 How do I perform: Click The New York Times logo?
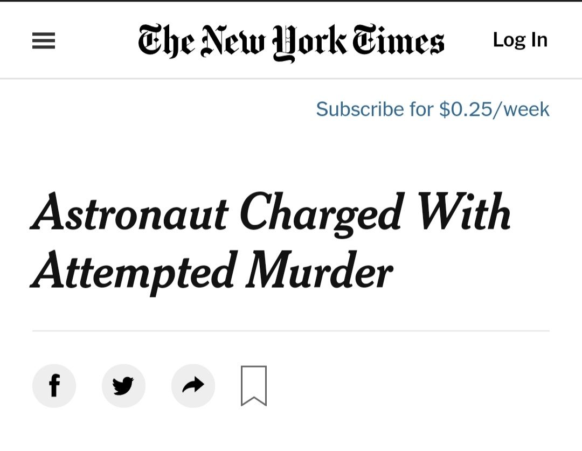291,43
